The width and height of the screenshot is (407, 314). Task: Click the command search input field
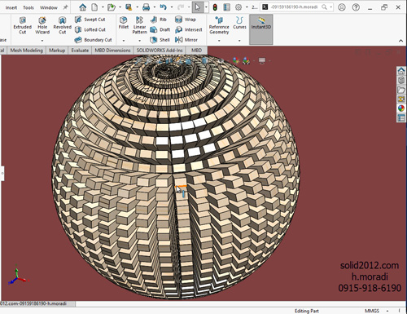(294, 7)
